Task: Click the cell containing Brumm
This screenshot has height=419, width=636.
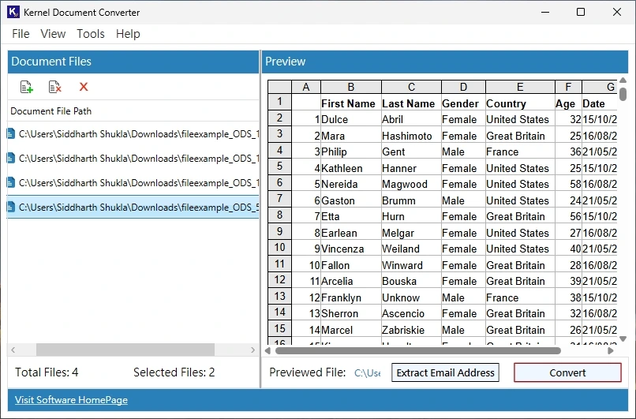Action: coord(411,200)
